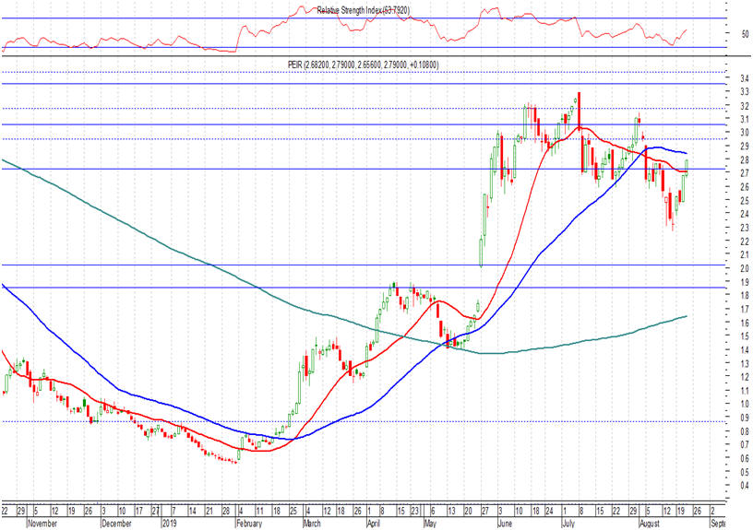Click the 0.4 price axis label
The height and width of the screenshot is (530, 753).
point(717,485)
